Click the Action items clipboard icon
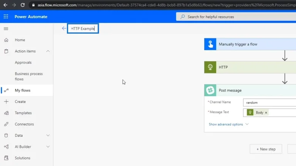The height and width of the screenshot is (166, 296). 6,51
